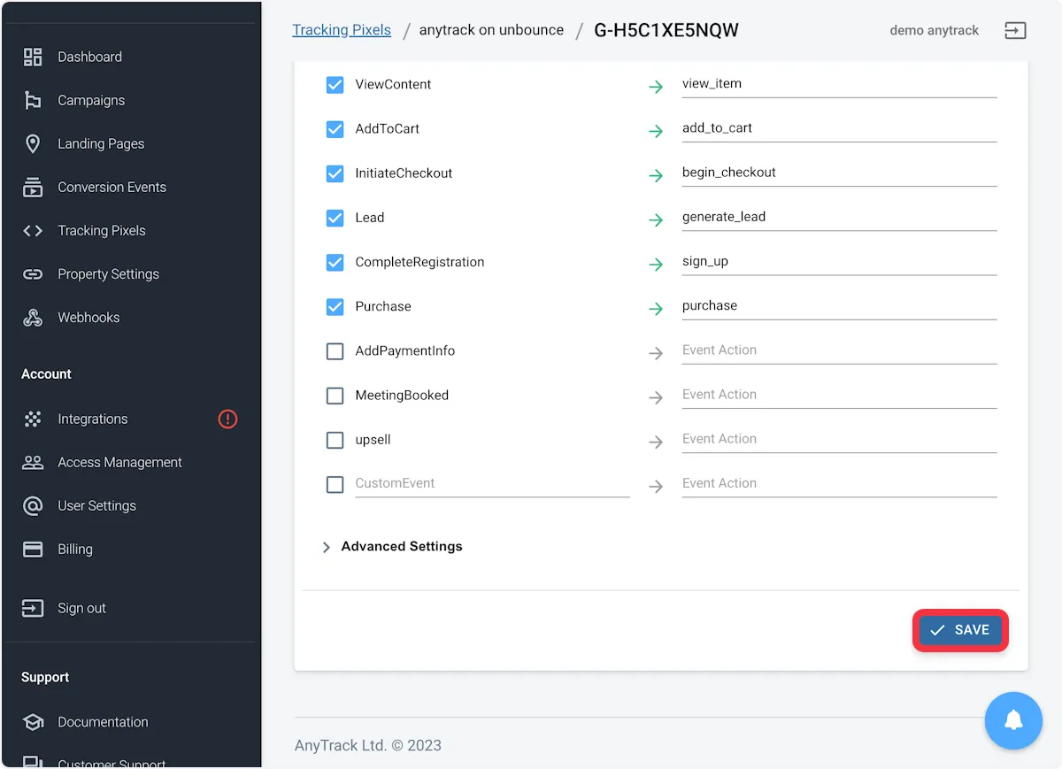
Task: Click the Dashboard grid icon
Action: point(33,57)
